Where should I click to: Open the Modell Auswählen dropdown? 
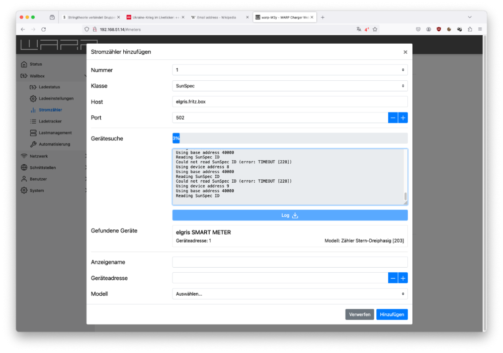click(x=290, y=294)
